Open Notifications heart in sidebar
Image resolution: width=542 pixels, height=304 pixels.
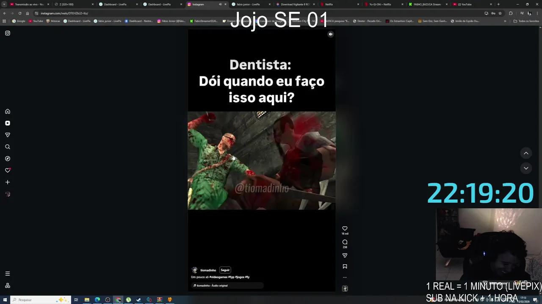[8, 170]
